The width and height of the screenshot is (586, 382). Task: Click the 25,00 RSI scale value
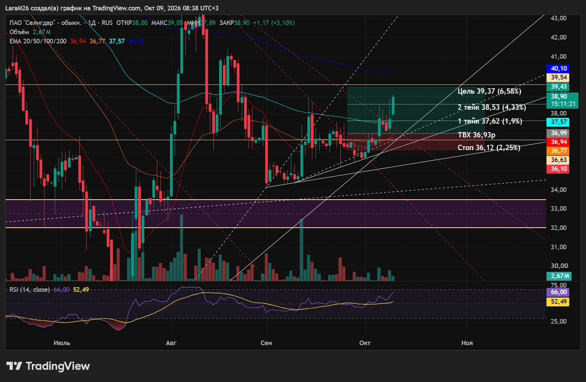pos(559,321)
